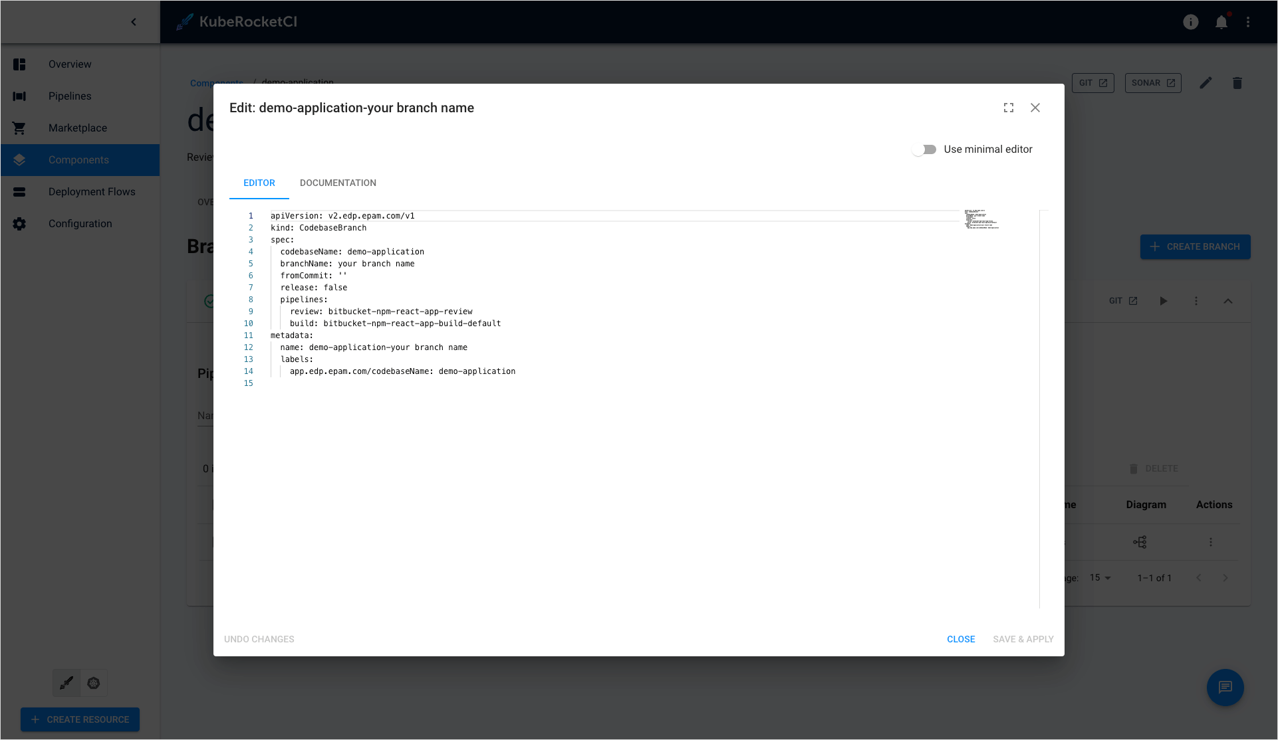1278x740 pixels.
Task: Open the pipeline diagram icon
Action: [x=1140, y=542]
